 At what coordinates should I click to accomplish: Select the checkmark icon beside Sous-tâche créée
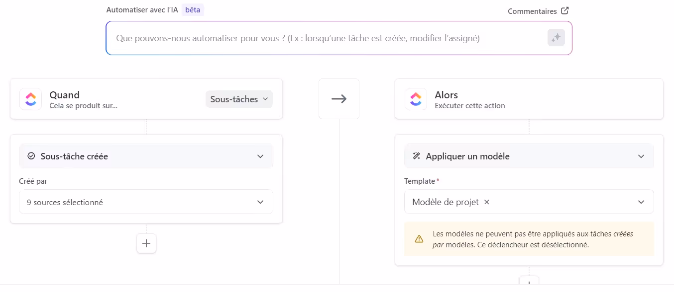[x=31, y=156]
